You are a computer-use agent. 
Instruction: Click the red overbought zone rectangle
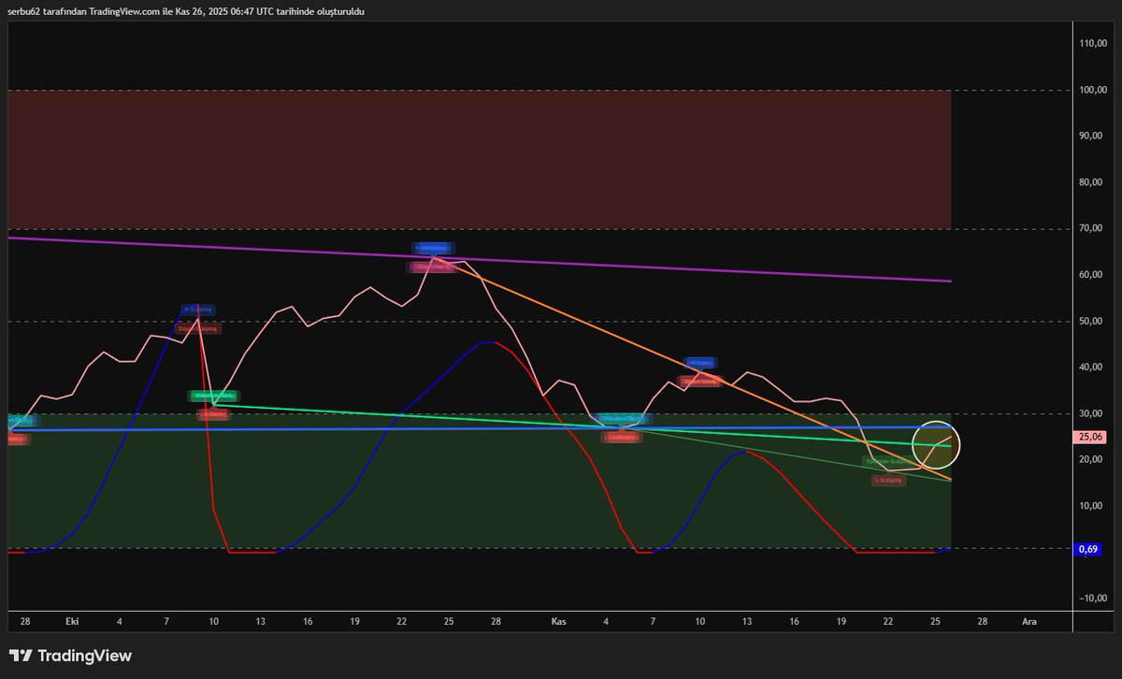(480, 159)
